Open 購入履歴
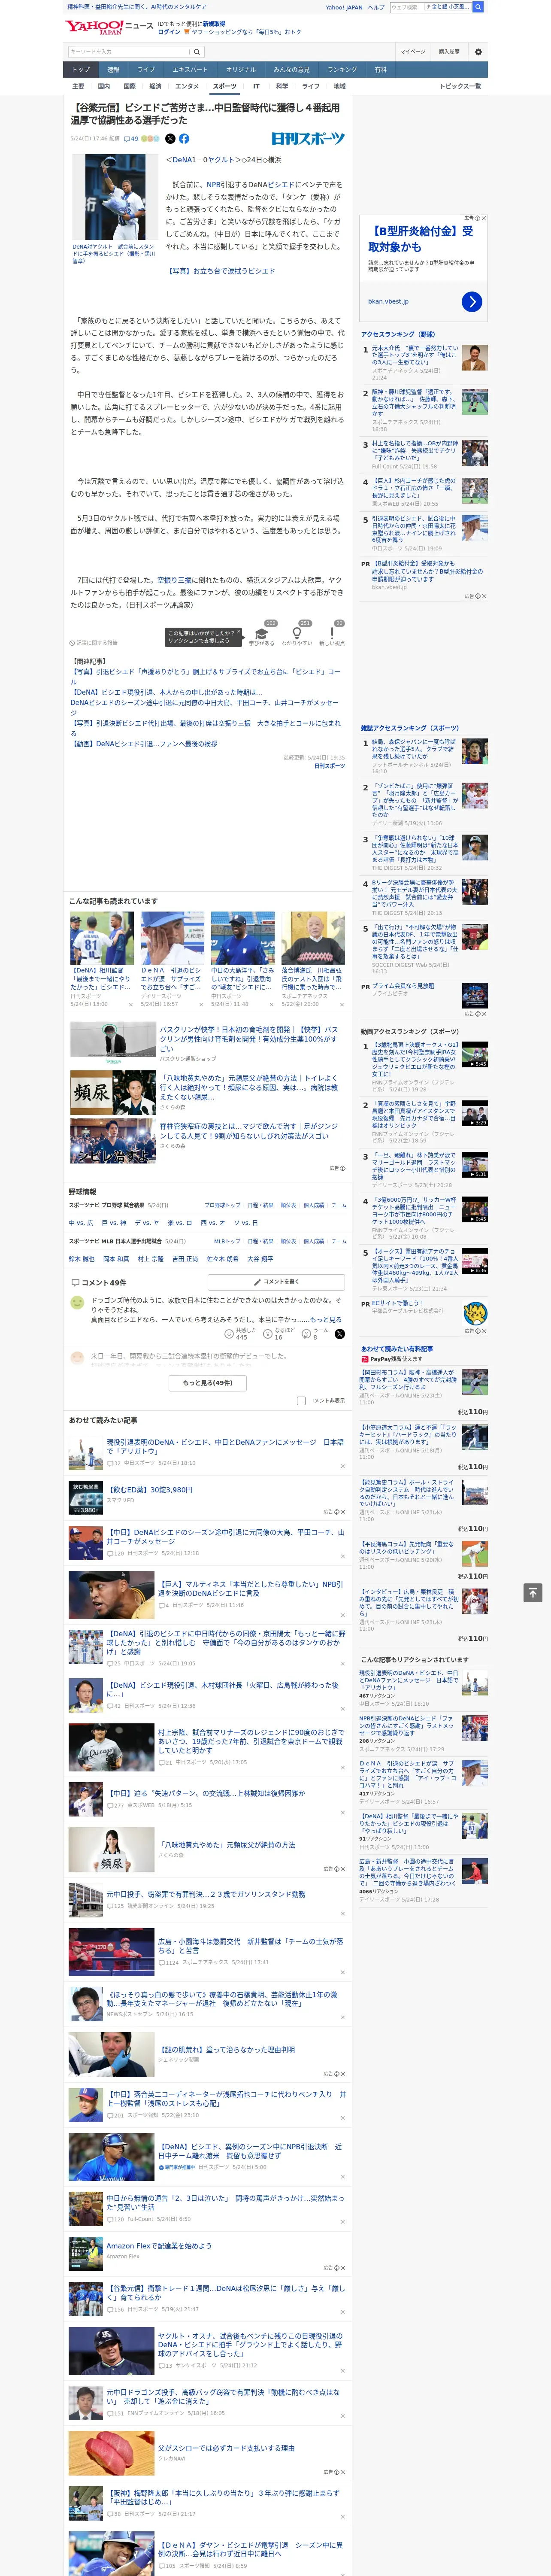The width and height of the screenshot is (551, 2576). pyautogui.click(x=449, y=51)
